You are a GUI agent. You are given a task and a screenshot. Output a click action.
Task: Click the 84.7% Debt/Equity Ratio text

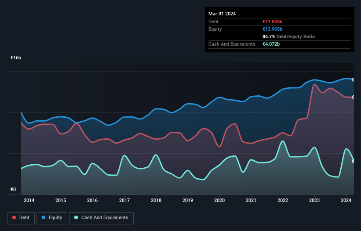pyautogui.click(x=289, y=36)
